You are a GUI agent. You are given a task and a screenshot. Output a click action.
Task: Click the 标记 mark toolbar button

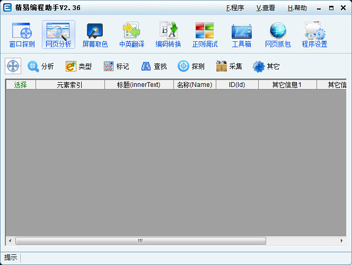pyautogui.click(x=116, y=66)
